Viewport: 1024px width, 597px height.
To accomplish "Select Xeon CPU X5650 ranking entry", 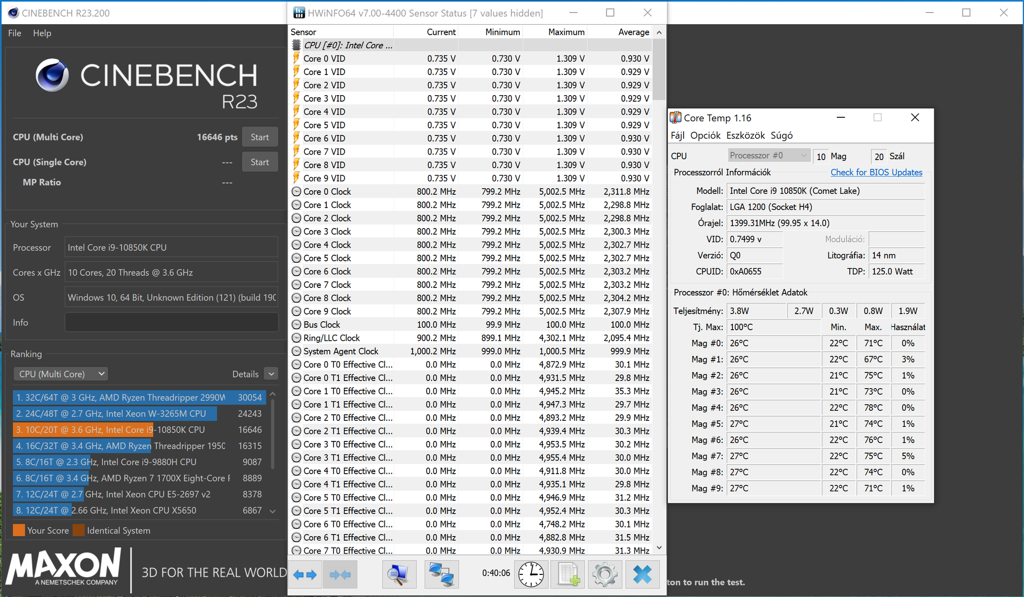I will coord(139,510).
